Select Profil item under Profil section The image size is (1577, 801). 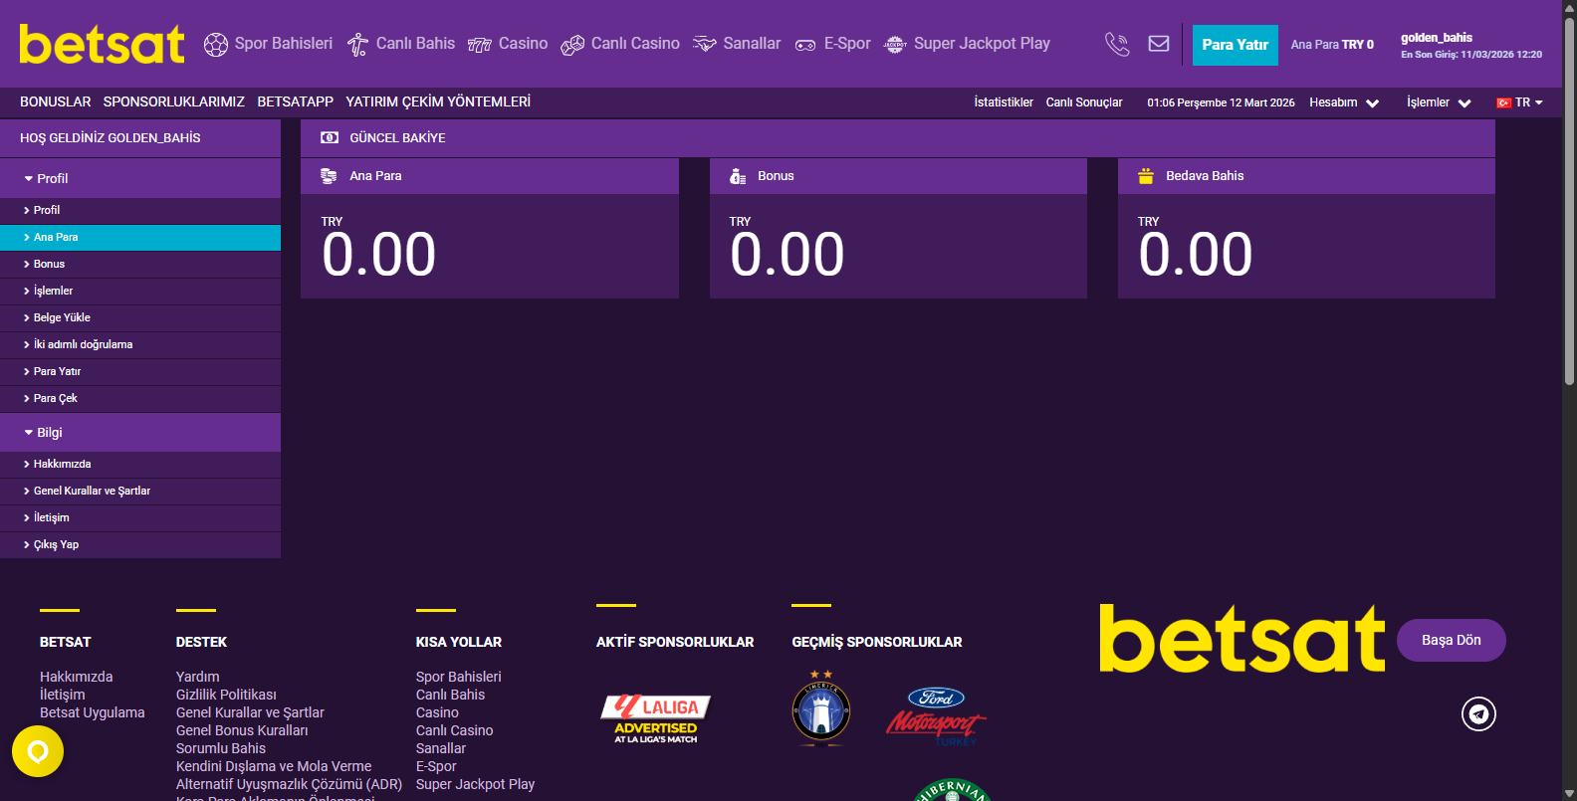point(140,210)
